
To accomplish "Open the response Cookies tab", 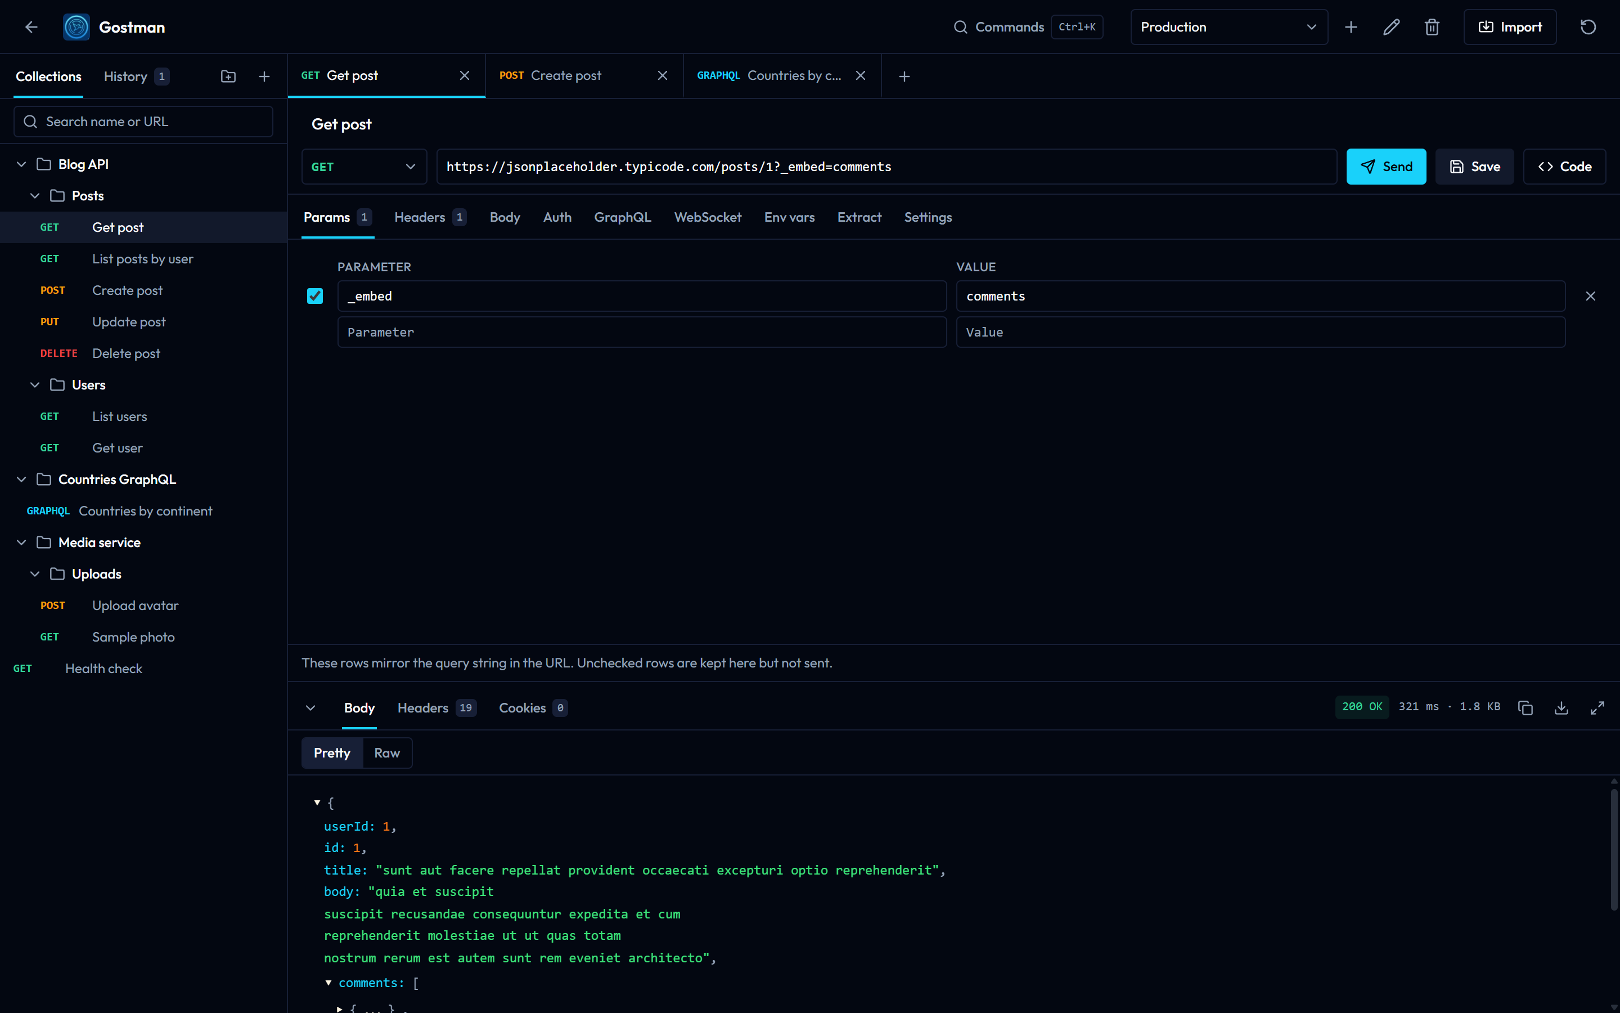I will point(533,707).
